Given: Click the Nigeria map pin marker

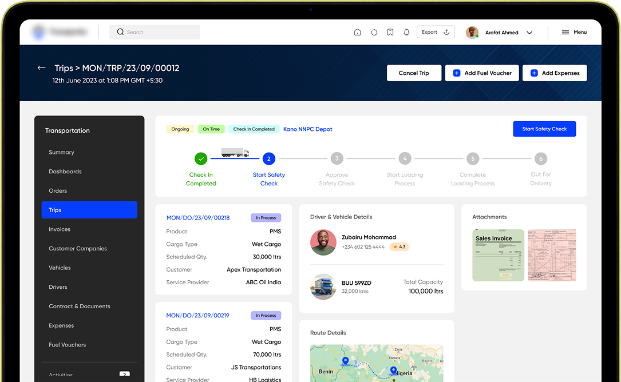Looking at the screenshot, I should click(x=393, y=371).
